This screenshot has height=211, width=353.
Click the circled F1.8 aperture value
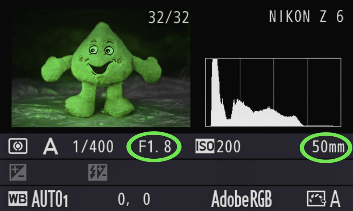click(x=155, y=147)
